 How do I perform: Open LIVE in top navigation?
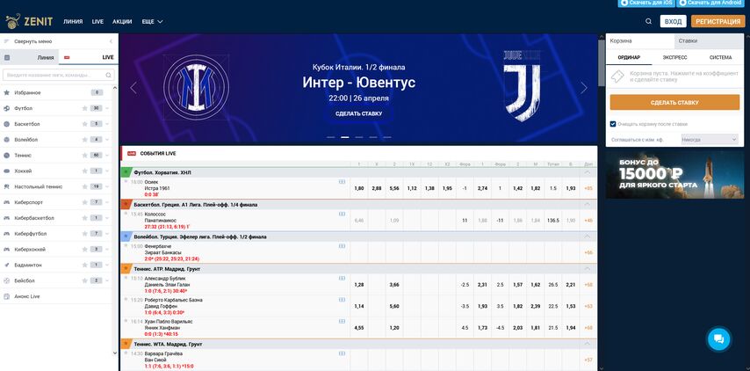pos(97,22)
